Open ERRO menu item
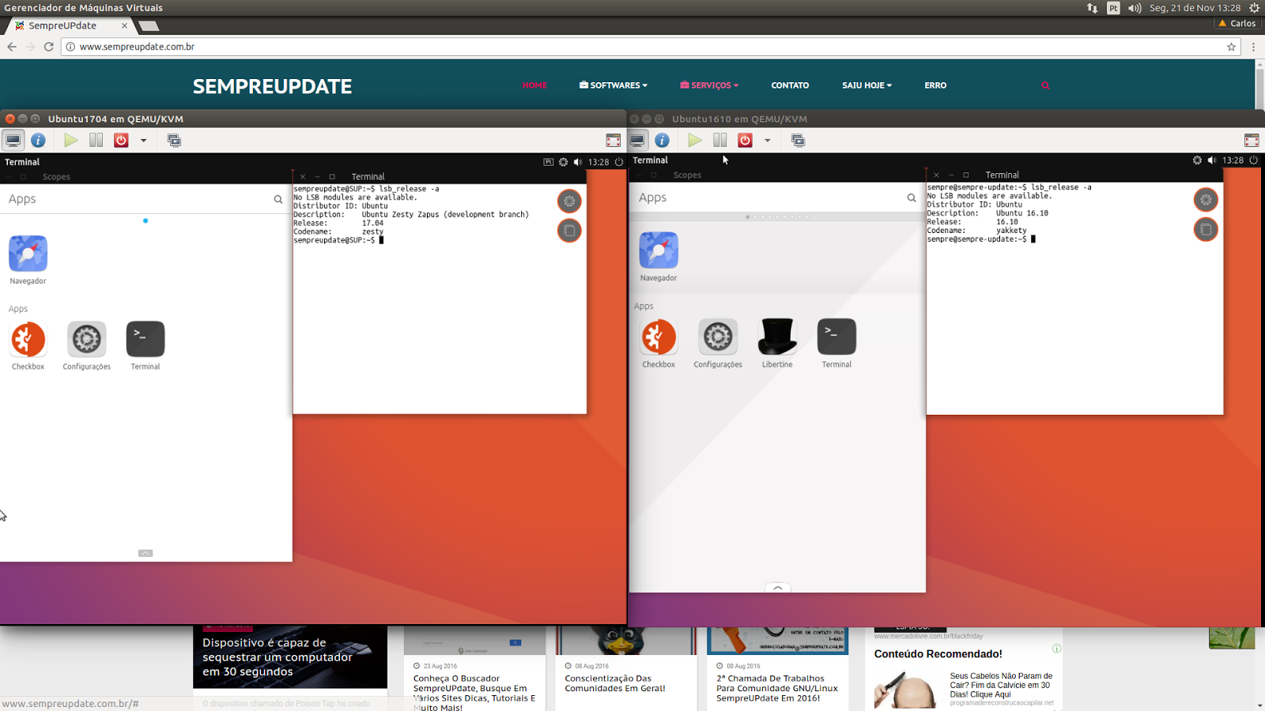The height and width of the screenshot is (711, 1265). [935, 85]
